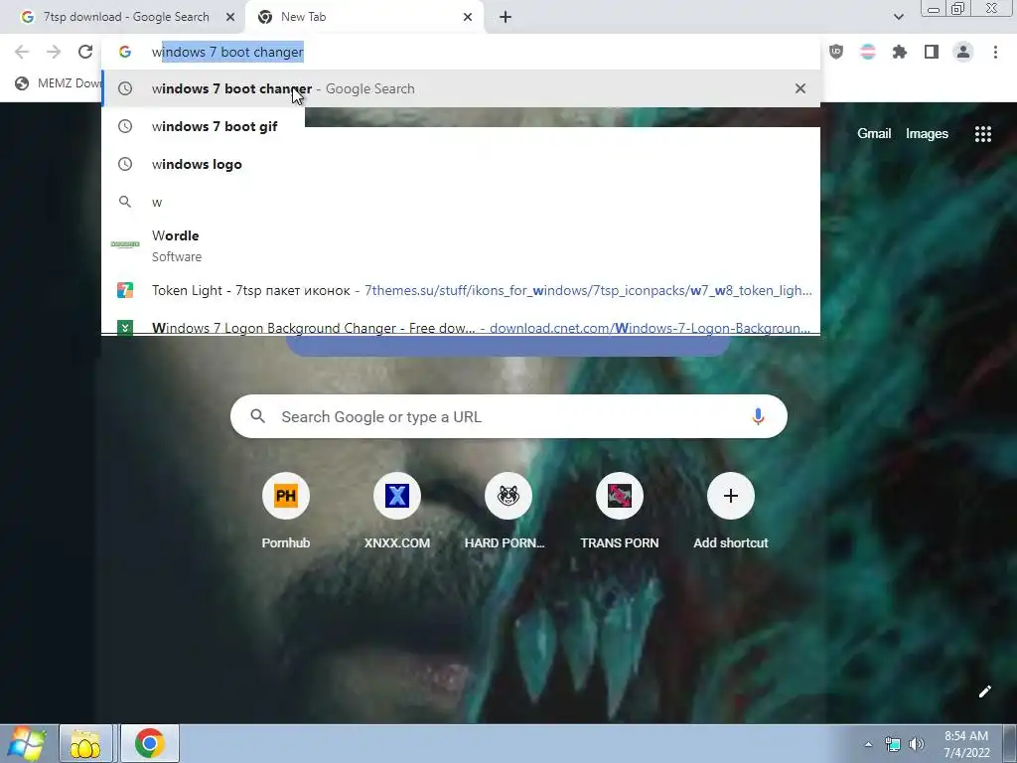Open the Pornhub shortcut tile
This screenshot has height=763, width=1017.
[286, 512]
